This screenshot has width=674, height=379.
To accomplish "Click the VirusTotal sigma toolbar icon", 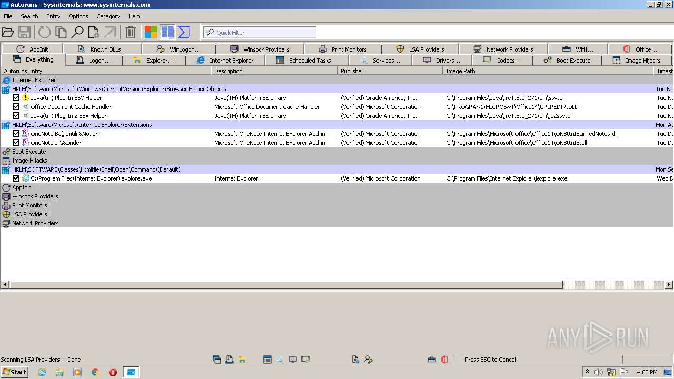I will [184, 32].
